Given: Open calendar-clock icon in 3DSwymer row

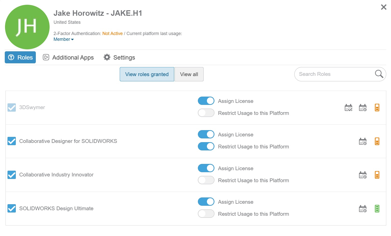Looking at the screenshot, I should click(x=363, y=108).
